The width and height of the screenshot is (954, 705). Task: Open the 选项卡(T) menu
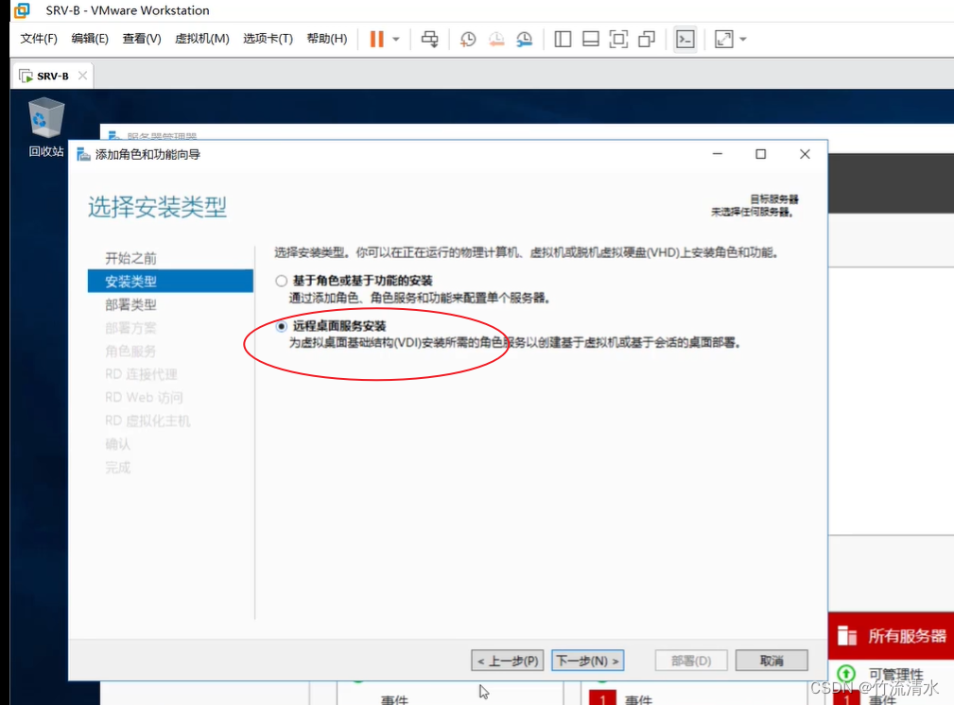pos(268,39)
